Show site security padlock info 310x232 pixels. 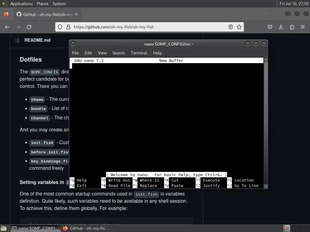tap(68, 27)
